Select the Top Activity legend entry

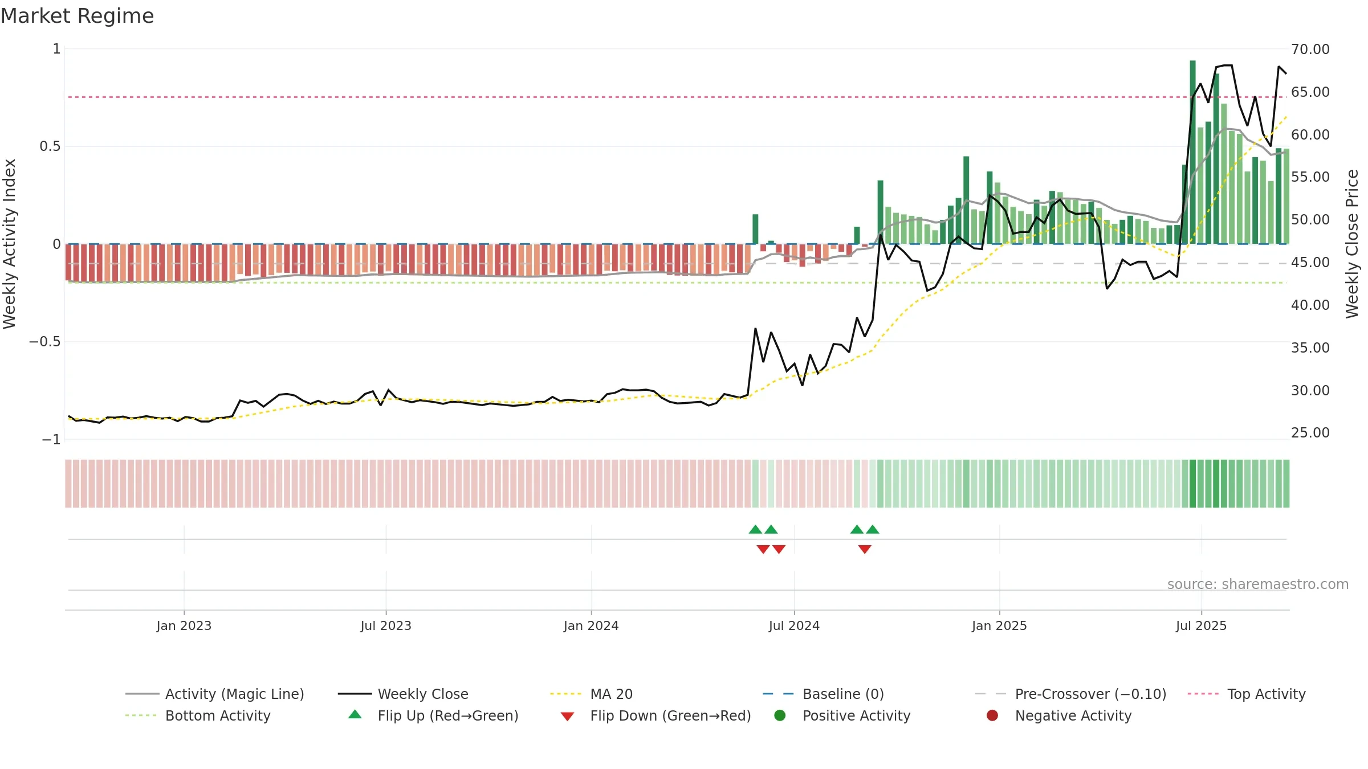1247,694
